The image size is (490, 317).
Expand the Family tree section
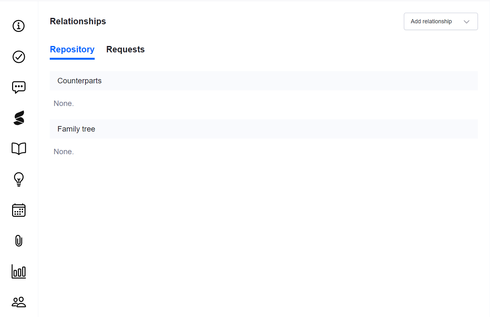coord(76,129)
